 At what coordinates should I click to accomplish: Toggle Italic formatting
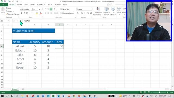click(x=24, y=13)
